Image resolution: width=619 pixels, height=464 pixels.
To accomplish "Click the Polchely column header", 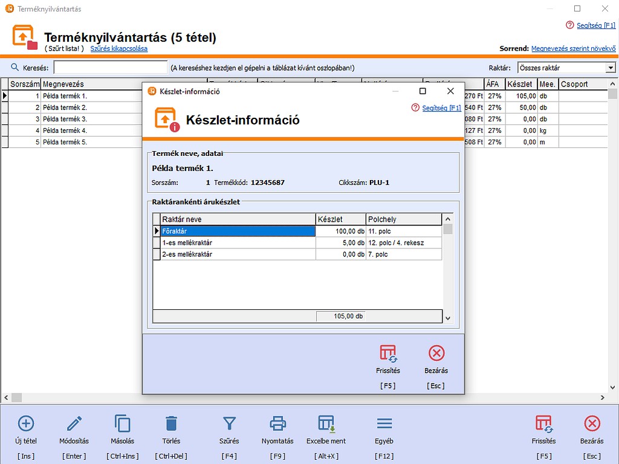I will (x=404, y=219).
